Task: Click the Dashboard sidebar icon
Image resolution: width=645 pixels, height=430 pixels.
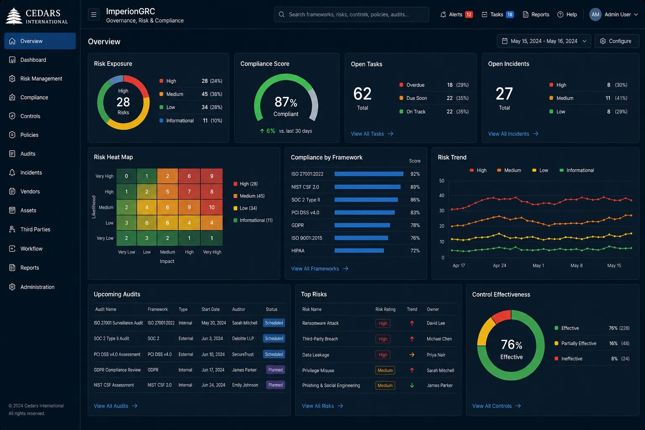Action: pyautogui.click(x=12, y=60)
